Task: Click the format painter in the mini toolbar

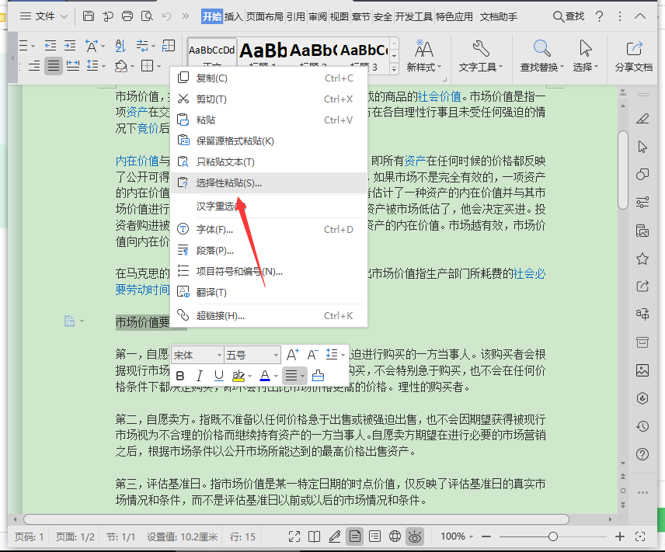Action: 318,376
